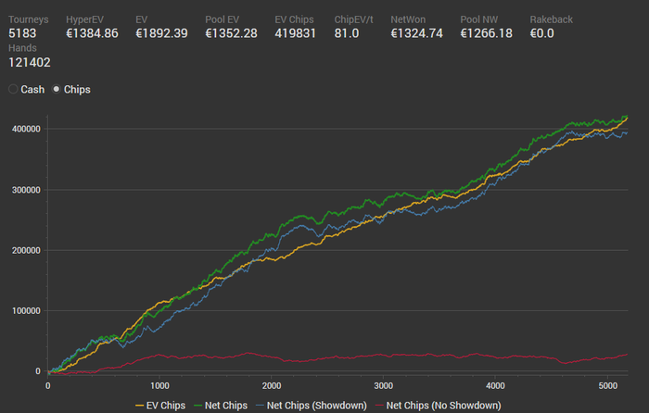Click the Pool EV stat label
This screenshot has height=413, width=649.
click(x=222, y=19)
